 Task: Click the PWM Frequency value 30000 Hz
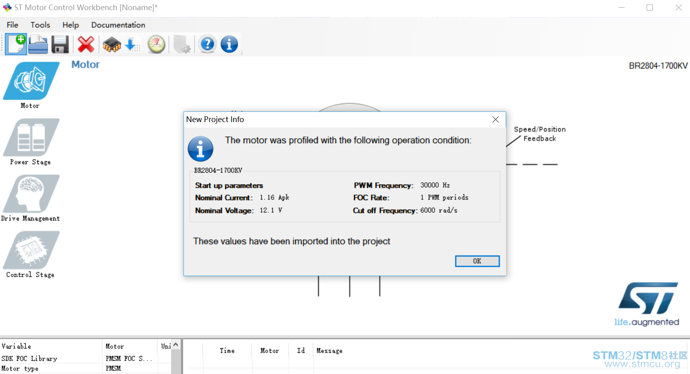435,185
